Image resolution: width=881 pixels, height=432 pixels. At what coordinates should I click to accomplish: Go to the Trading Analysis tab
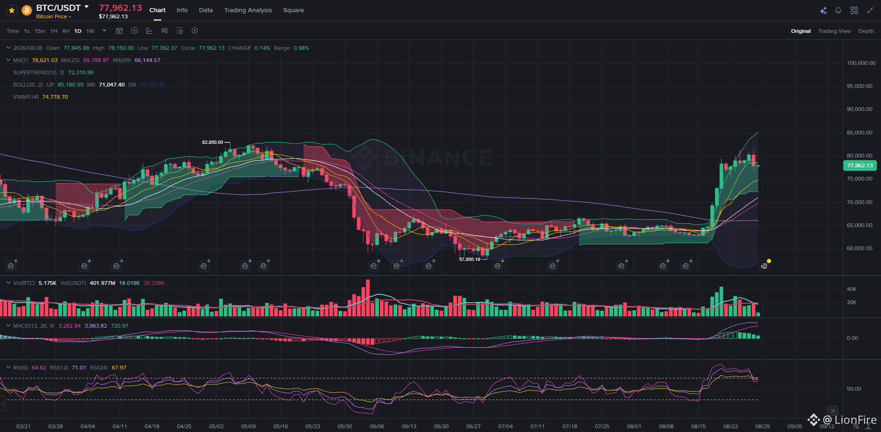click(248, 10)
